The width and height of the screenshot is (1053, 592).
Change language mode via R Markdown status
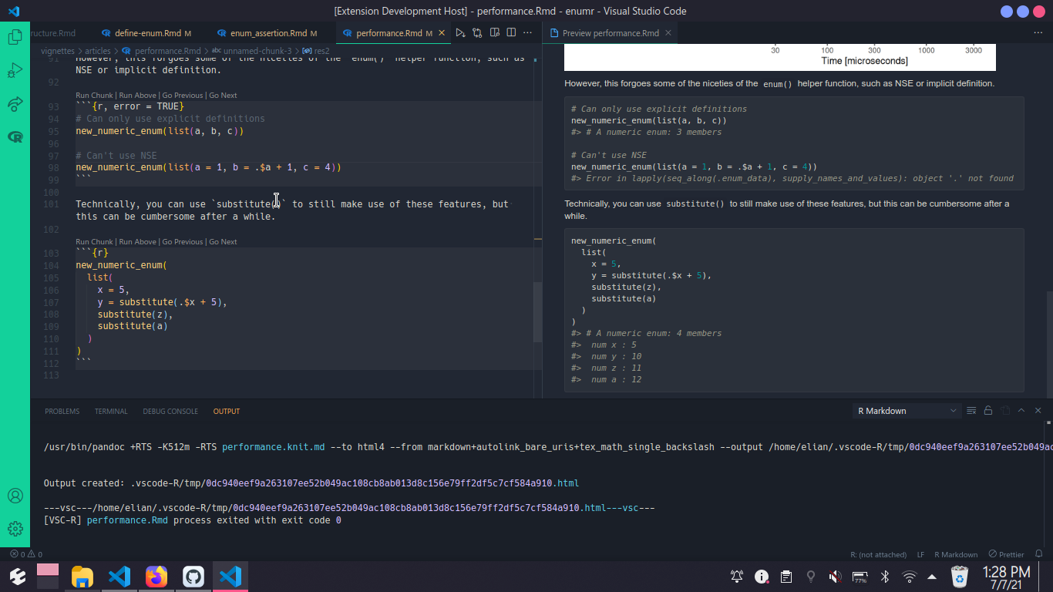pyautogui.click(x=956, y=554)
